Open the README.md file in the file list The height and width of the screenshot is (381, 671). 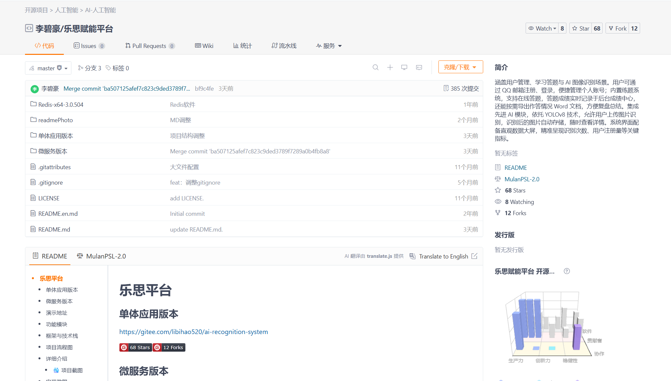(x=54, y=229)
